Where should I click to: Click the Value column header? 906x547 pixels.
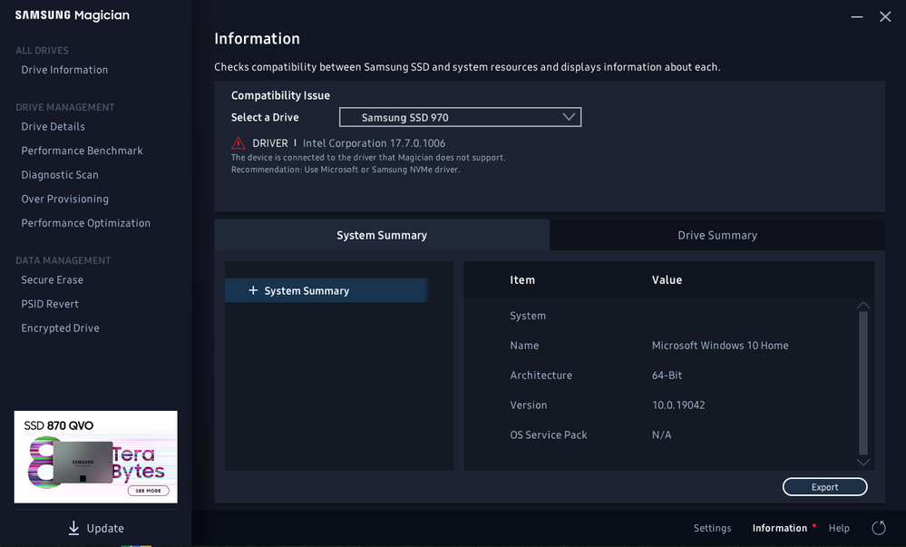[x=667, y=280]
